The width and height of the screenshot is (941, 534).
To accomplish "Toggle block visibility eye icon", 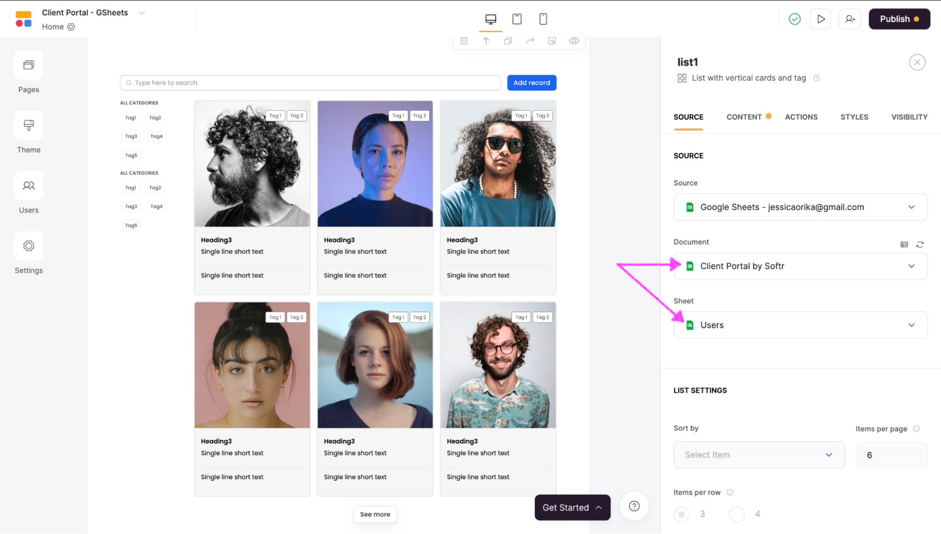I will (574, 41).
